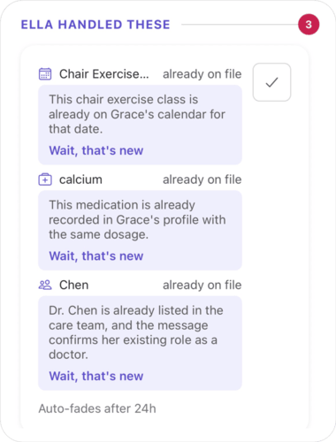Click the calendar icon beside Chair Exercise
336x442 pixels.
(45, 74)
